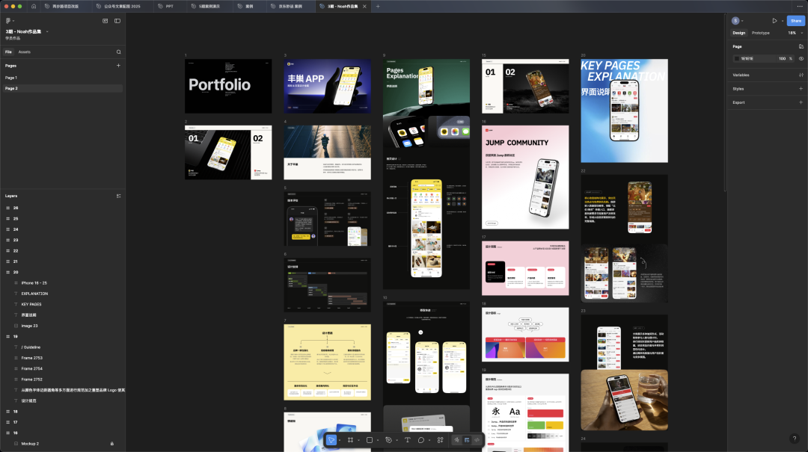Select the Rectangle shape tool
Screen dimensions: 808x452
369,440
